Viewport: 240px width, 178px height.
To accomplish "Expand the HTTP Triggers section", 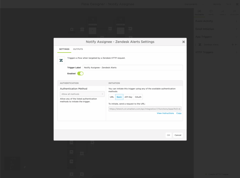I will (216, 52).
